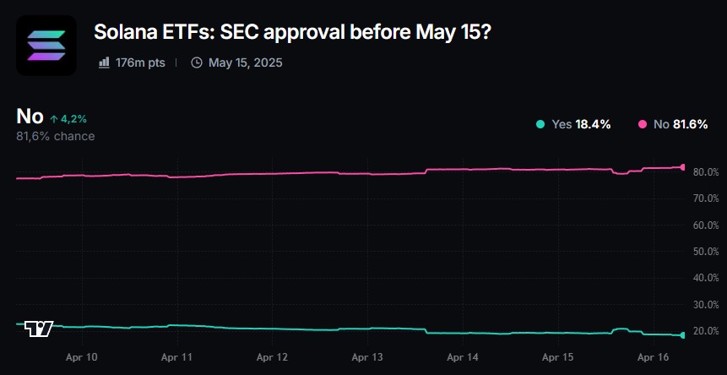Click the teal Yes legend dot
The height and width of the screenshot is (375, 727).
click(540, 124)
